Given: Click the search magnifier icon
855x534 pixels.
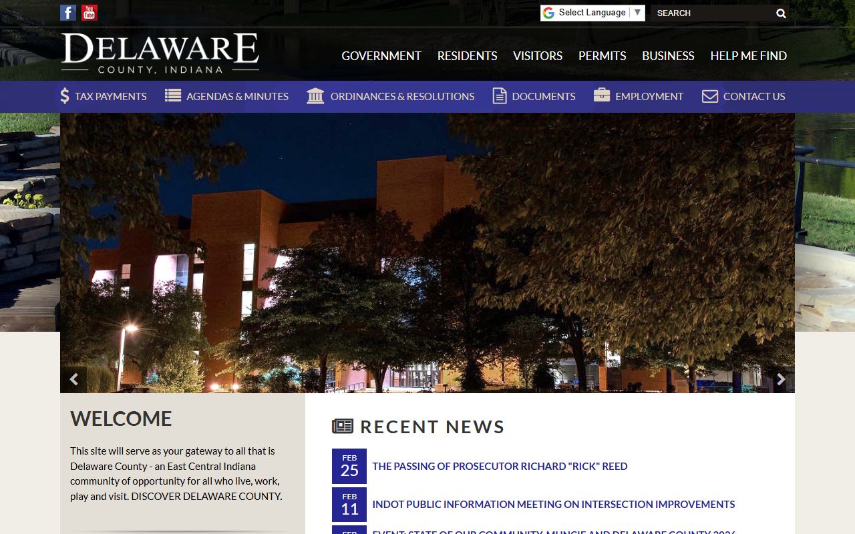Looking at the screenshot, I should pos(781,13).
